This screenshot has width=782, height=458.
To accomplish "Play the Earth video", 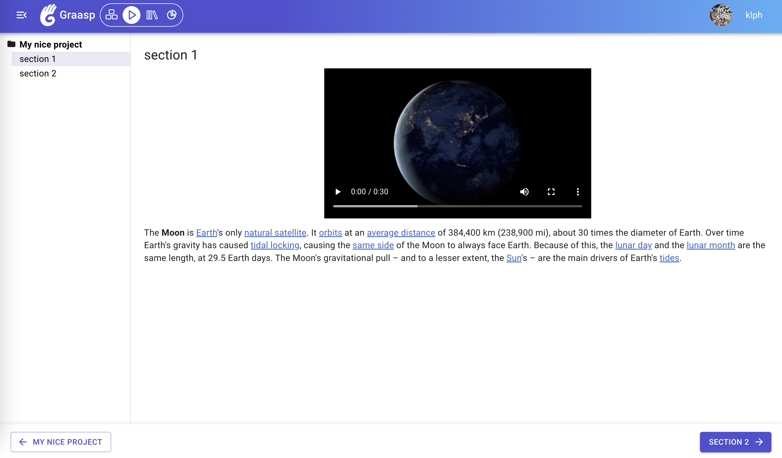I will click(x=338, y=192).
